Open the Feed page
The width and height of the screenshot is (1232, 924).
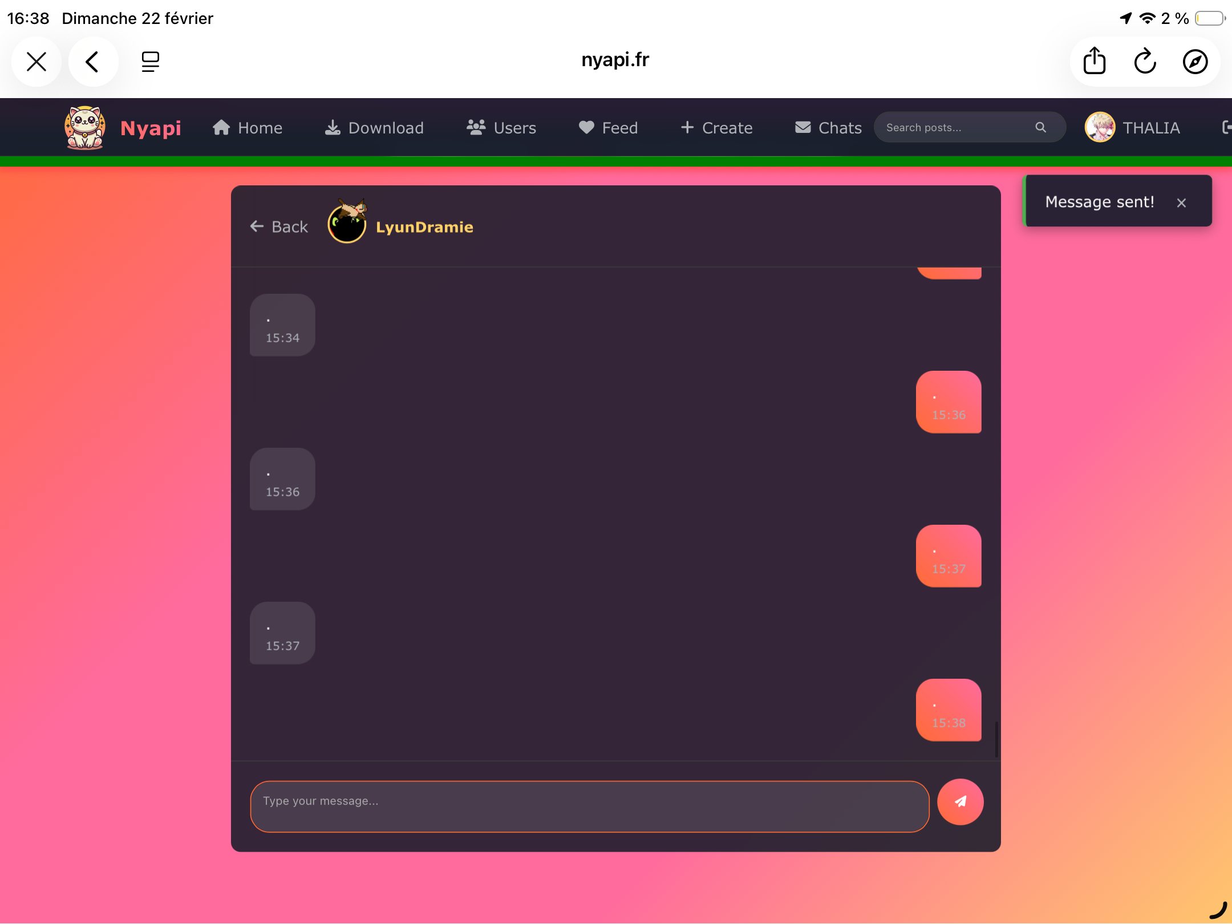point(608,127)
